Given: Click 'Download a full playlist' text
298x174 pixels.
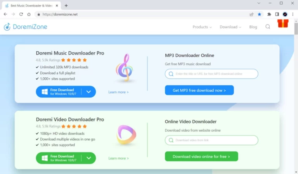Looking at the screenshot, I should point(57,73).
